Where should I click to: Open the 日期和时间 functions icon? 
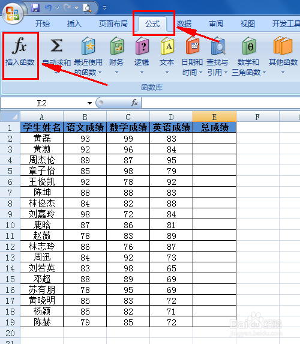pos(193,46)
